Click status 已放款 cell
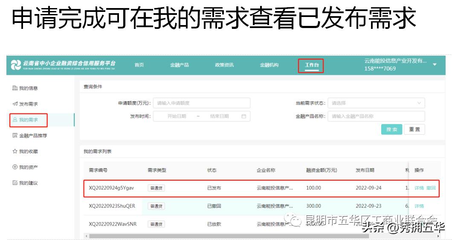The width and height of the screenshot is (452, 240). 214,224
